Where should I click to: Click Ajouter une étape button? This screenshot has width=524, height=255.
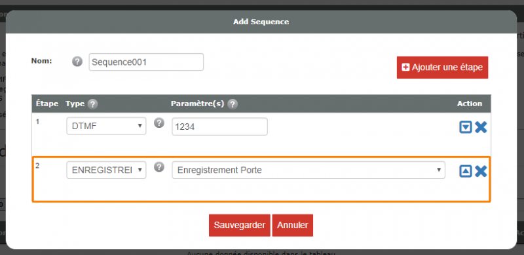click(443, 68)
